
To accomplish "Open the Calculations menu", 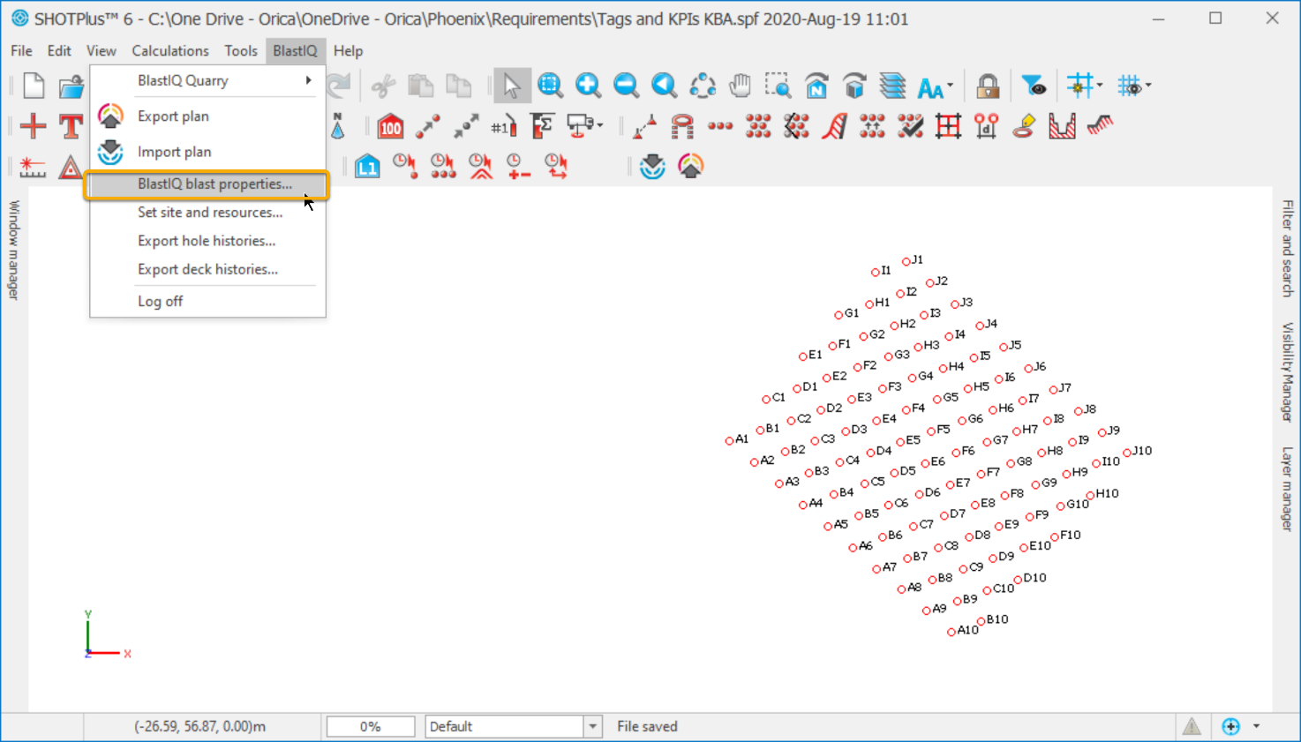I will pyautogui.click(x=170, y=50).
